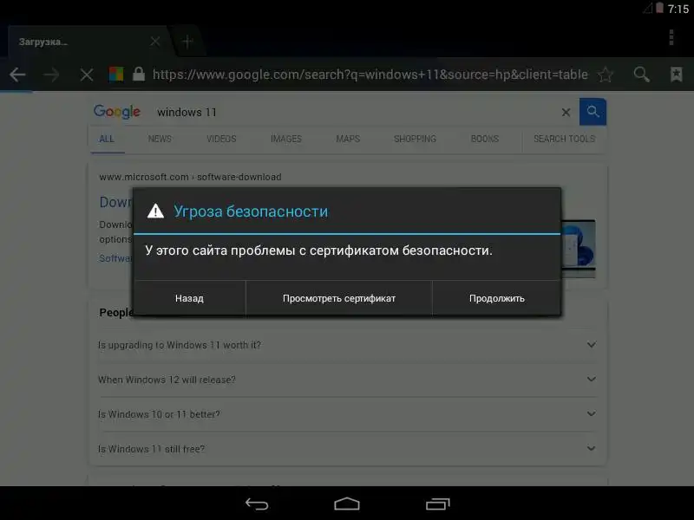
Task: Clear the Google search query
Action: pyautogui.click(x=566, y=113)
